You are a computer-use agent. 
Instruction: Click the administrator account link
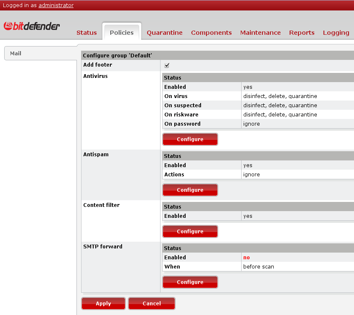tap(56, 5)
